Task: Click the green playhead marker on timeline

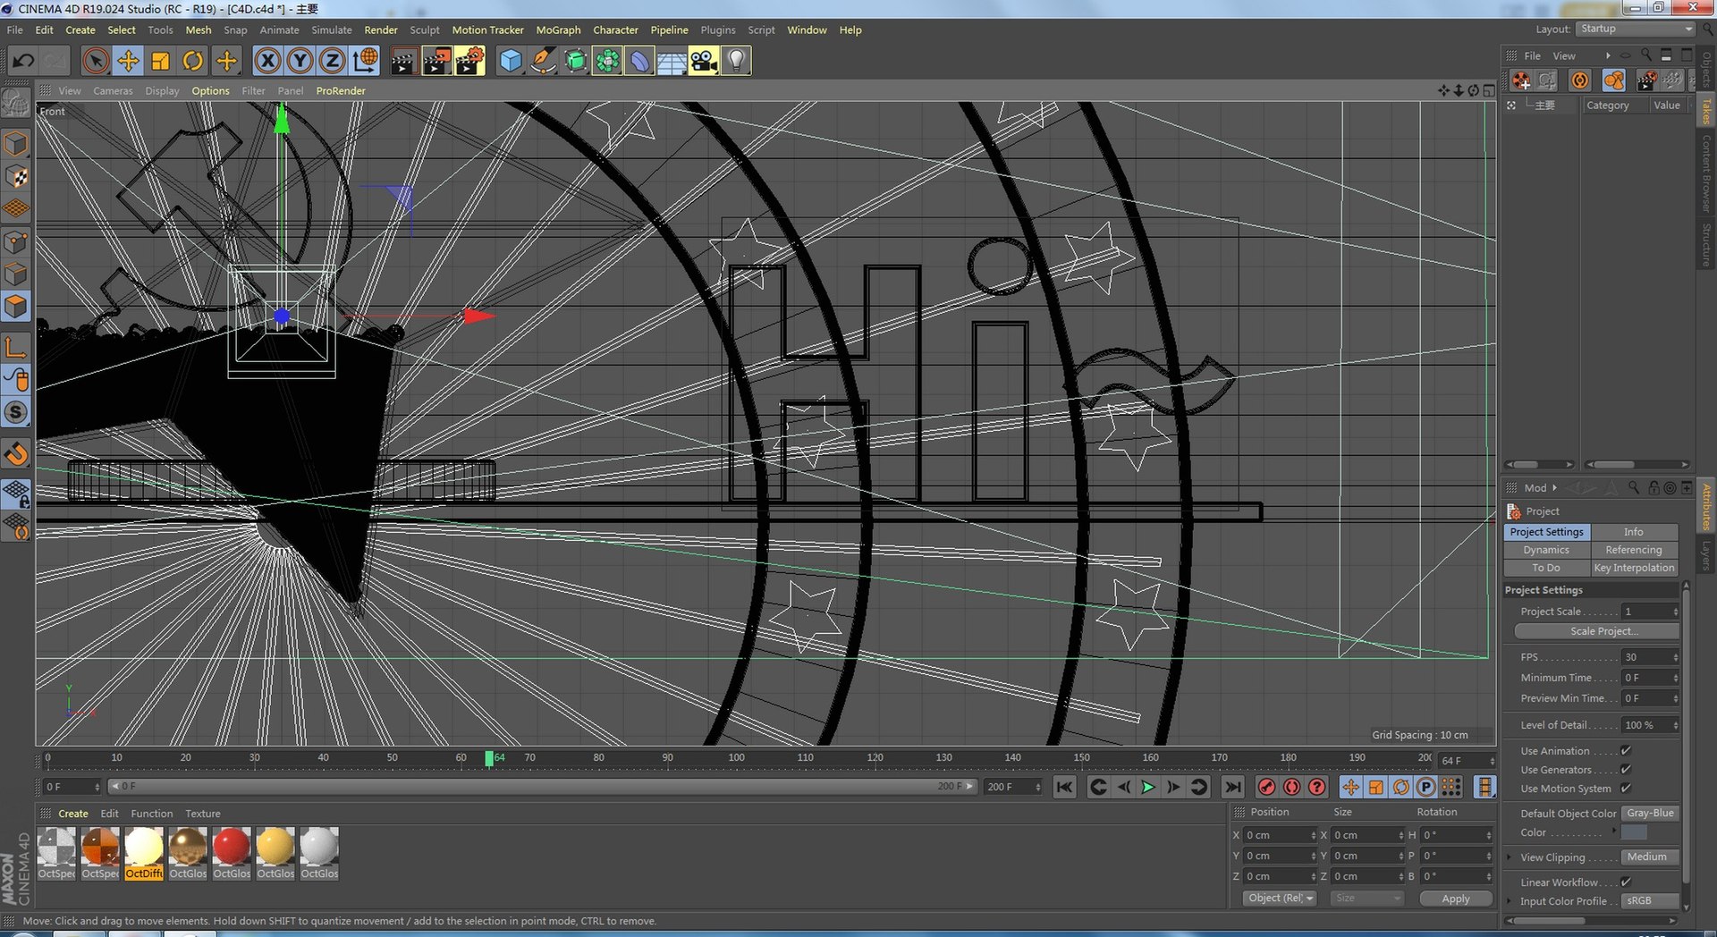Action: pos(489,758)
